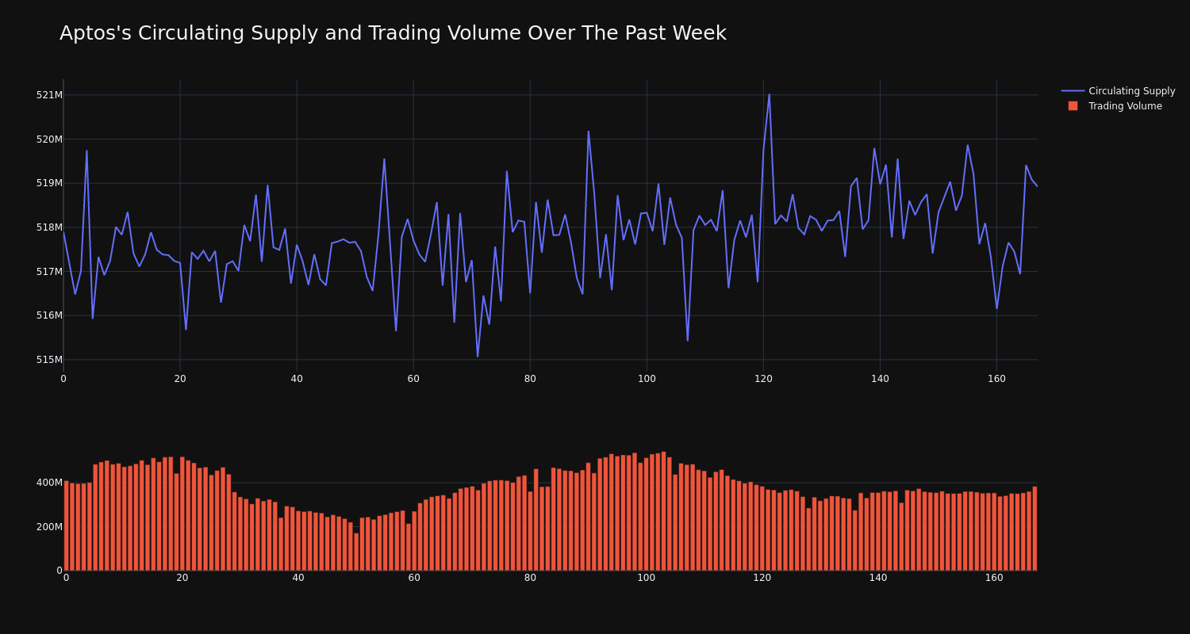Click the blue Circulating Supply legend line
The height and width of the screenshot is (634, 1190).
pyautogui.click(x=1073, y=91)
